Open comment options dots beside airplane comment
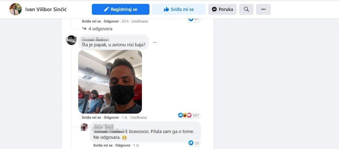Screen dimensions: 339x149 (155, 43)
